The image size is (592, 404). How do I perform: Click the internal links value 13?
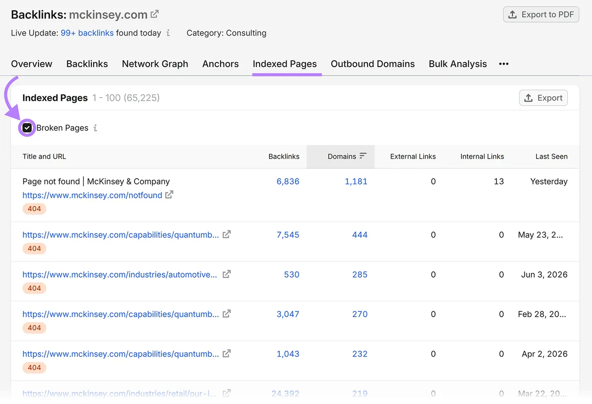499,181
